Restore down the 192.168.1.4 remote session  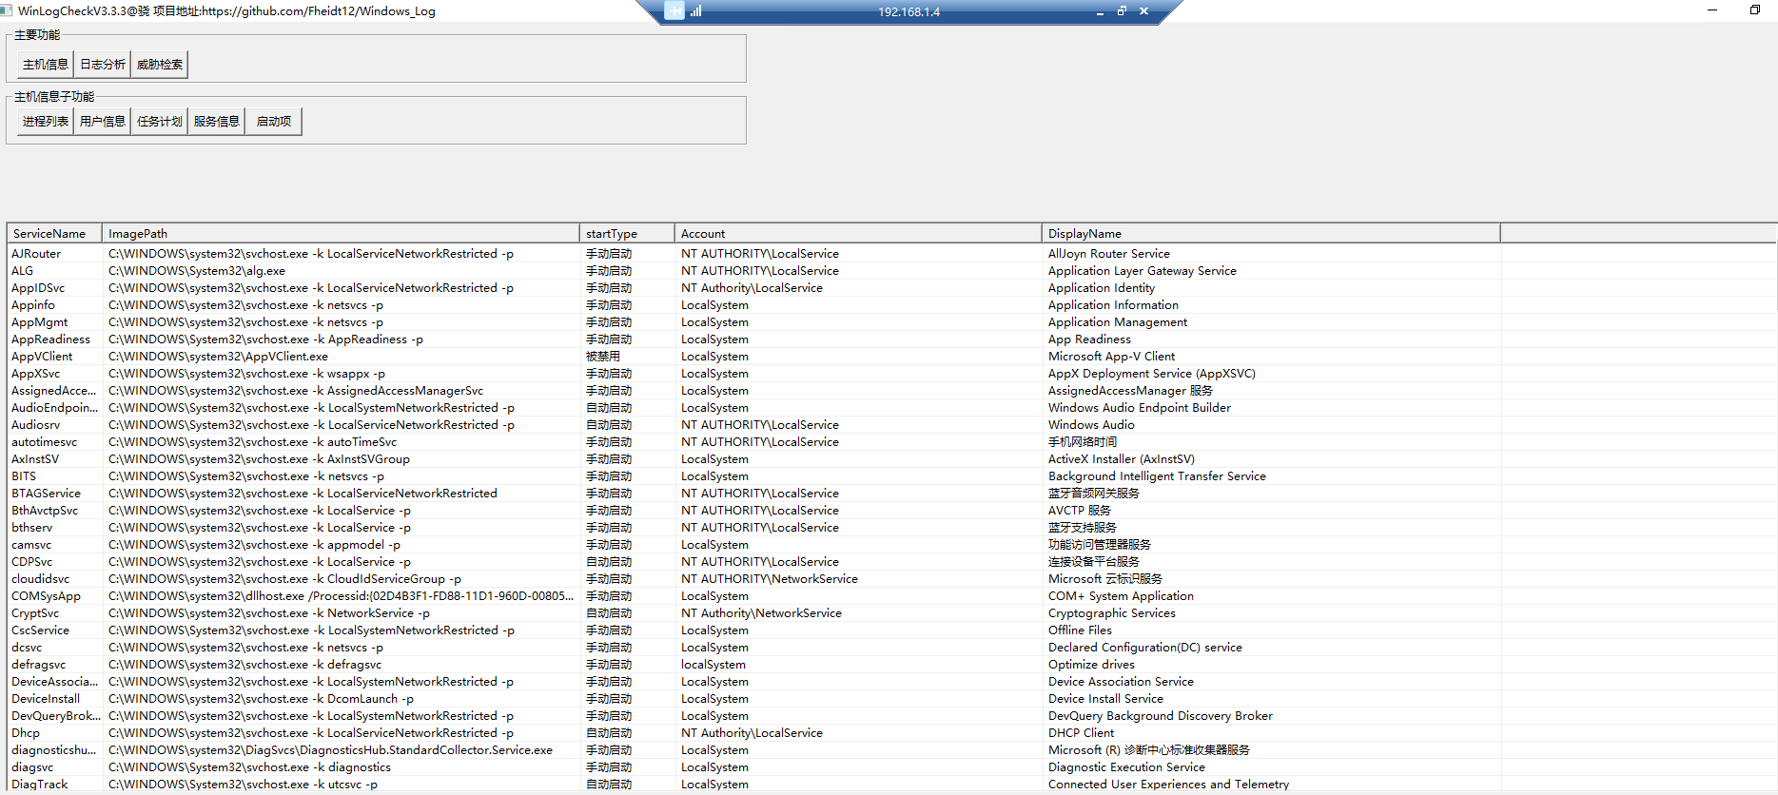coord(1122,11)
